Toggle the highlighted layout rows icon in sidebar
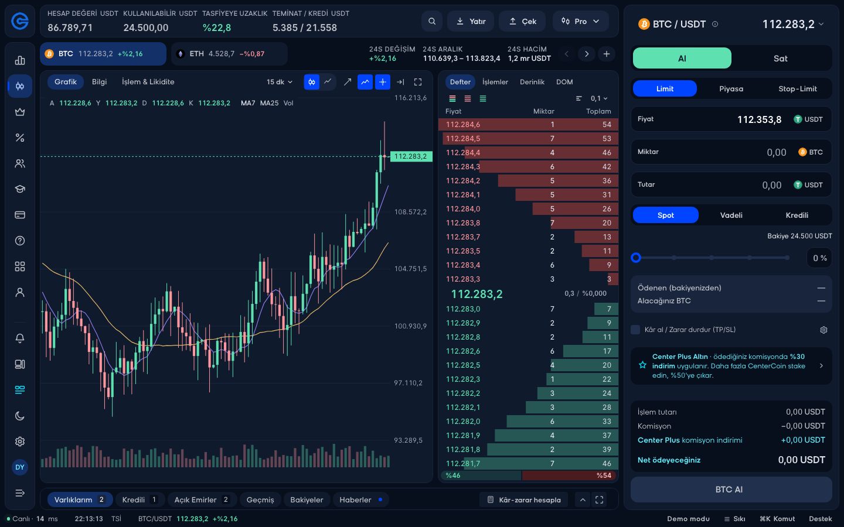 tap(20, 390)
